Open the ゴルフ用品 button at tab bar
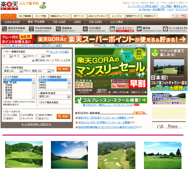 [179, 16]
